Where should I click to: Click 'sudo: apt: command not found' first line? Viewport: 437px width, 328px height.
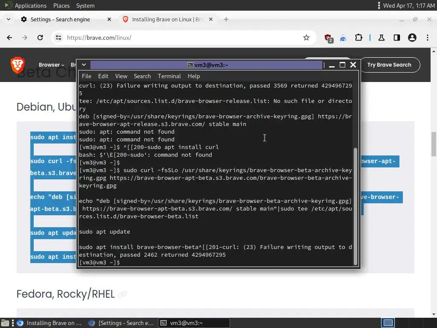pos(127,132)
